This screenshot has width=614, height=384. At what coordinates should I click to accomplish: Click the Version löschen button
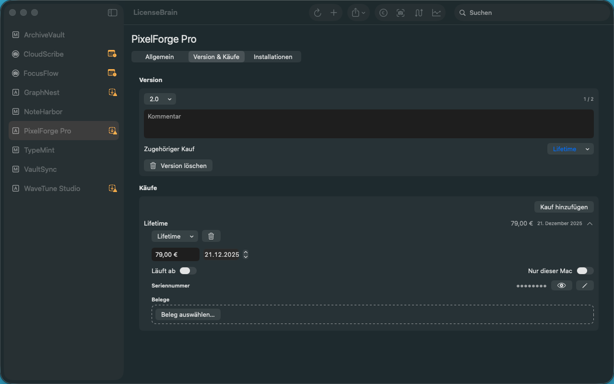point(178,166)
